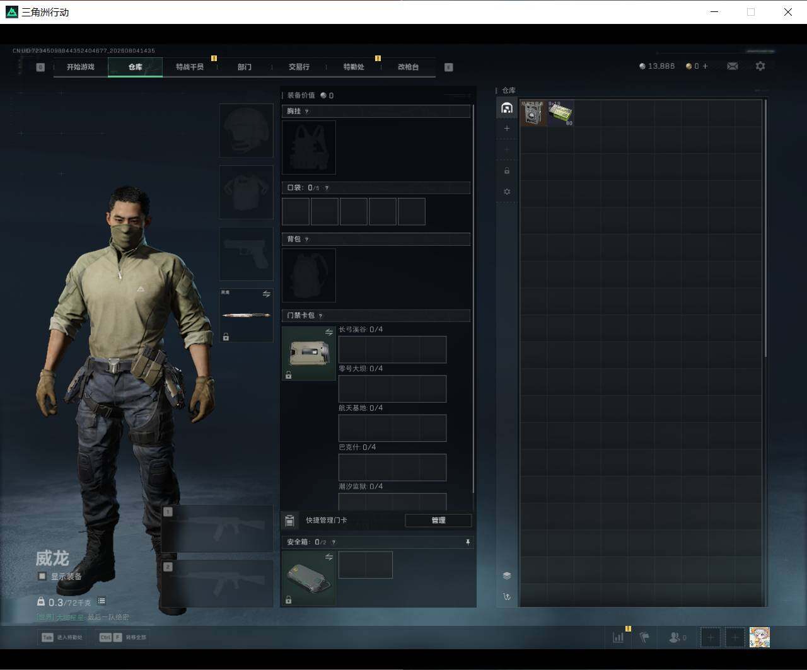The height and width of the screenshot is (670, 807).
Task: Click the 管理 button for keycards
Action: (438, 521)
